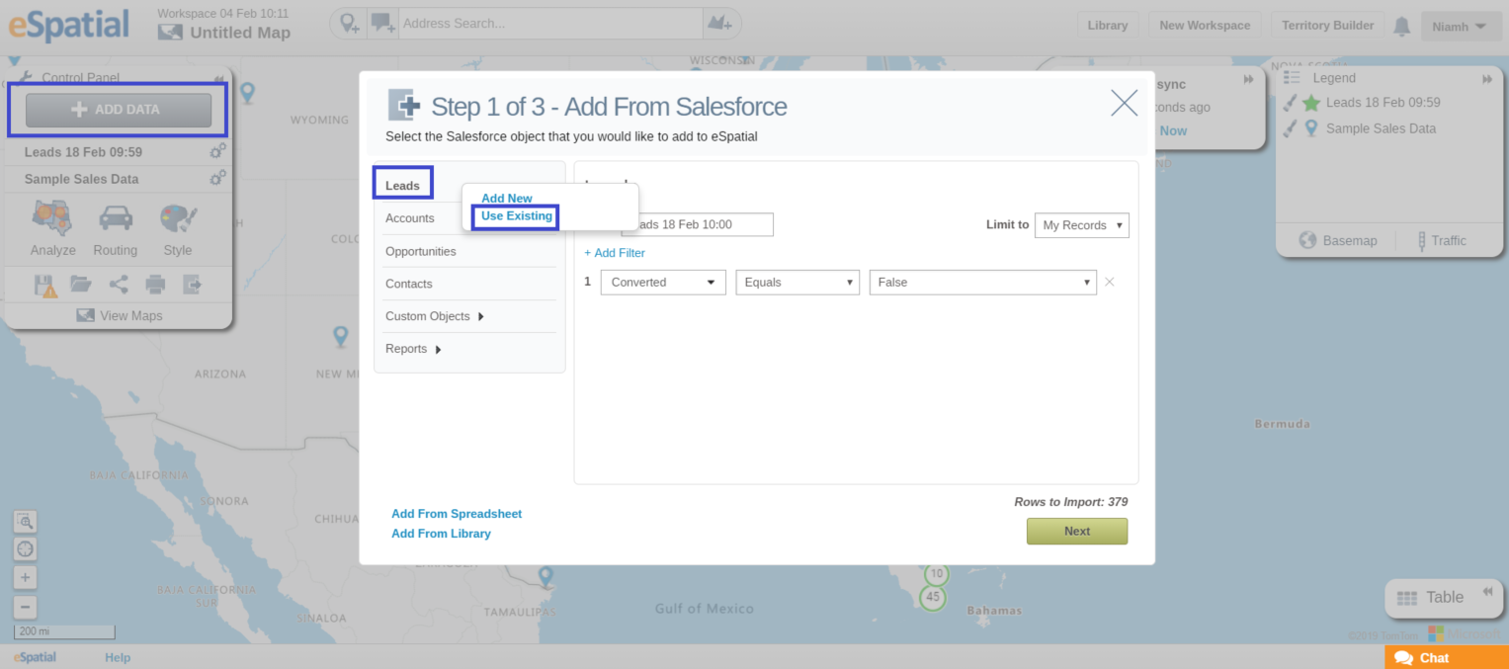Click the zoom-to-area magnifier on the map
This screenshot has height=669, width=1509.
26,521
